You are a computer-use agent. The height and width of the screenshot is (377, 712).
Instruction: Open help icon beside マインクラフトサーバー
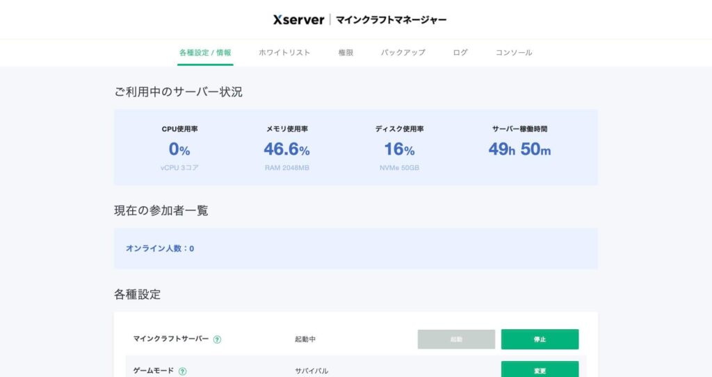pyautogui.click(x=217, y=340)
